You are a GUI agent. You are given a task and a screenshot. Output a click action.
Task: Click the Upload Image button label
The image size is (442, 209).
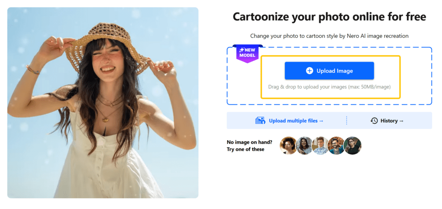(335, 71)
